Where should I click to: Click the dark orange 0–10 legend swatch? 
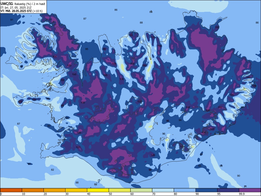tap(11, 190)
